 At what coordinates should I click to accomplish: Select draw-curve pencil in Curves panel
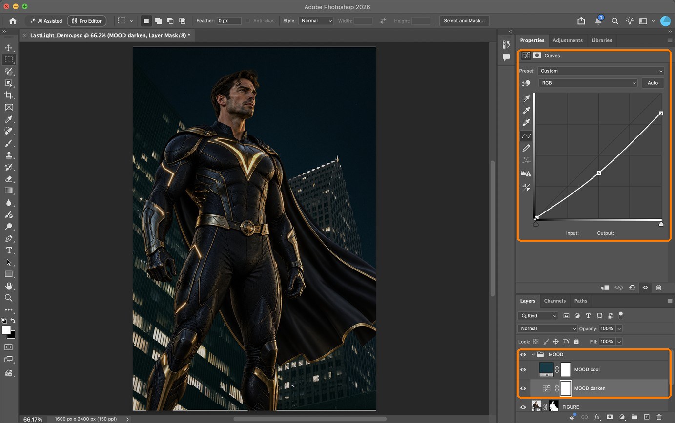[526, 148]
